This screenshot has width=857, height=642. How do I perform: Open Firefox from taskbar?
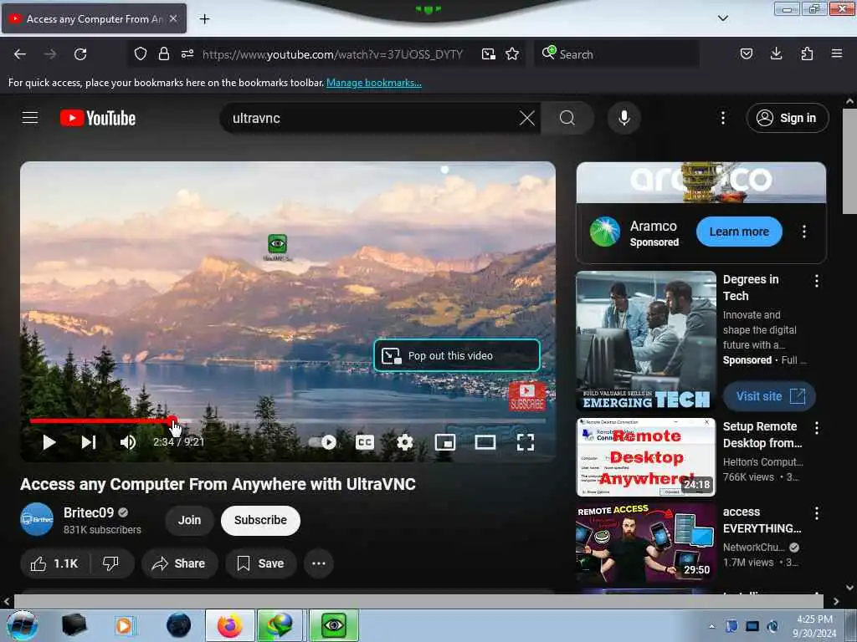tap(230, 625)
